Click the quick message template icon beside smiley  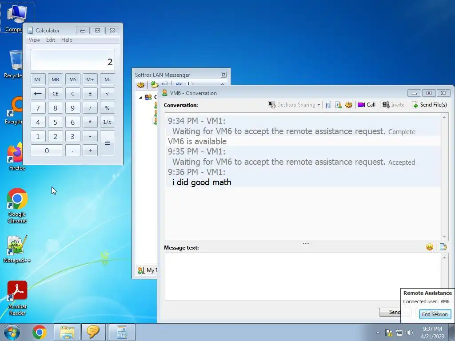[443, 247]
